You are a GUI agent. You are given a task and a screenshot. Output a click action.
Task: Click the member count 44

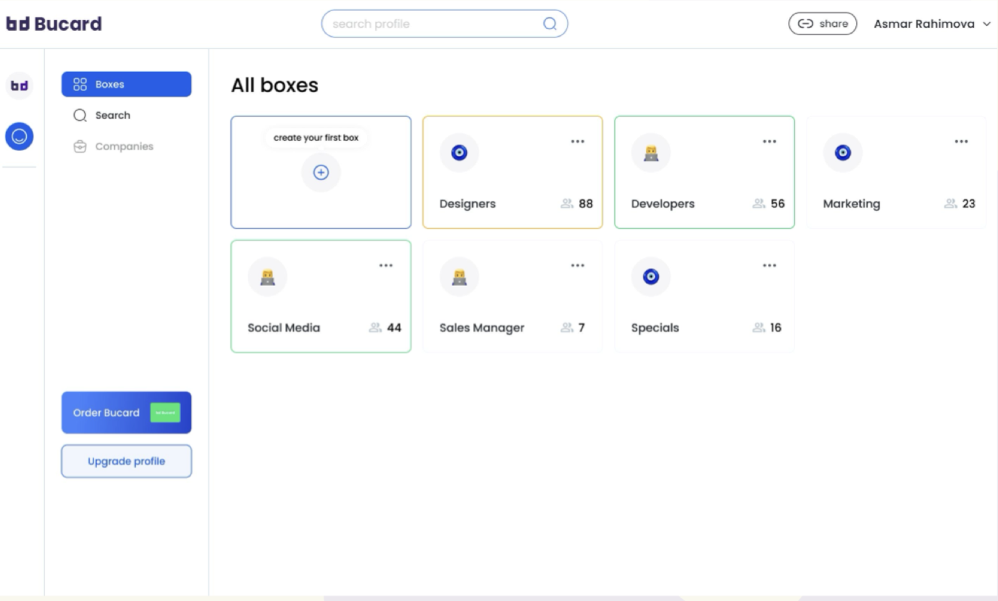[x=394, y=327]
